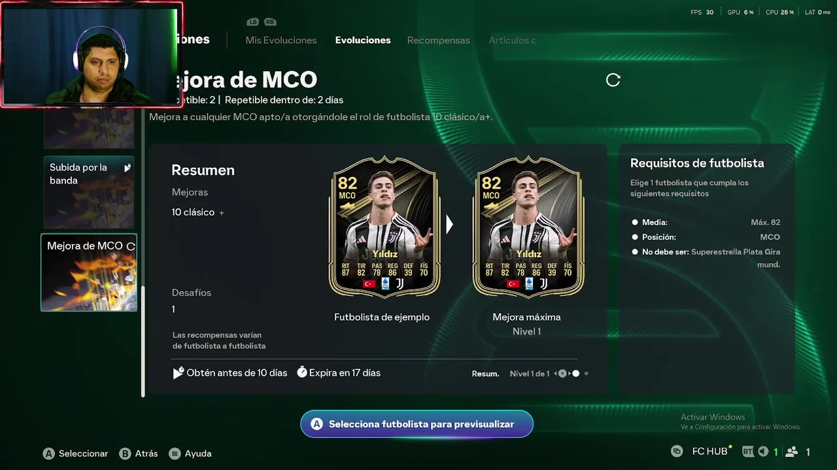Click the RB bumper icon above tabs
The width and height of the screenshot is (837, 470).
point(270,22)
